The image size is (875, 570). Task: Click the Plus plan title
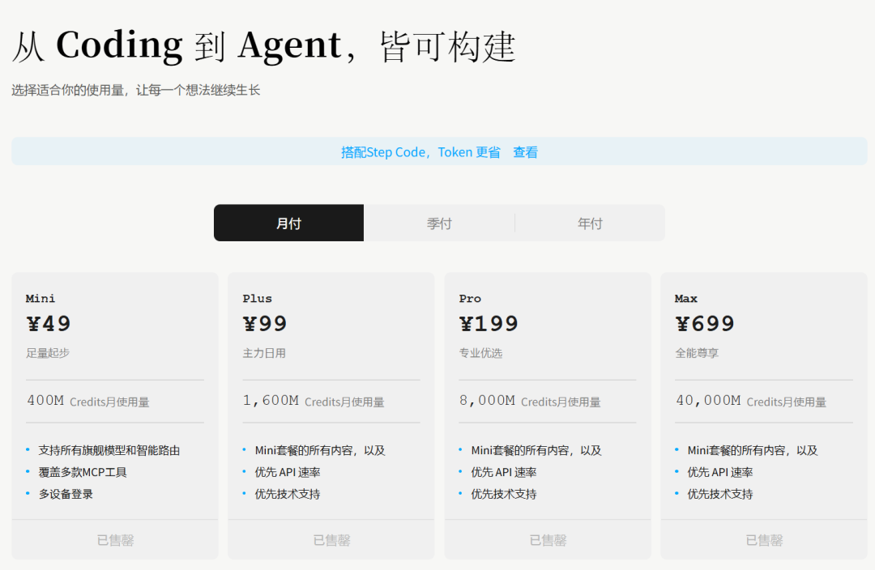tap(258, 299)
